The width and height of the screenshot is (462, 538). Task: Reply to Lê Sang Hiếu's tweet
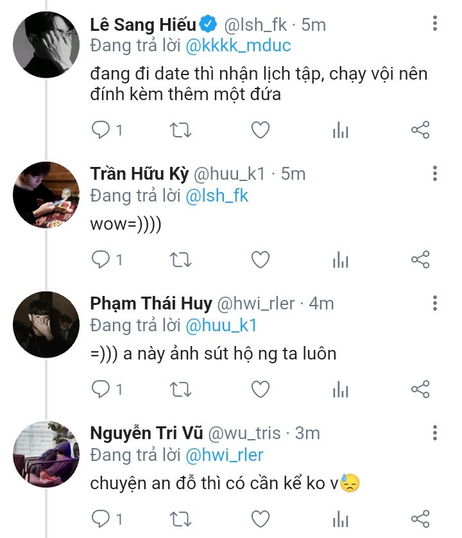[101, 130]
